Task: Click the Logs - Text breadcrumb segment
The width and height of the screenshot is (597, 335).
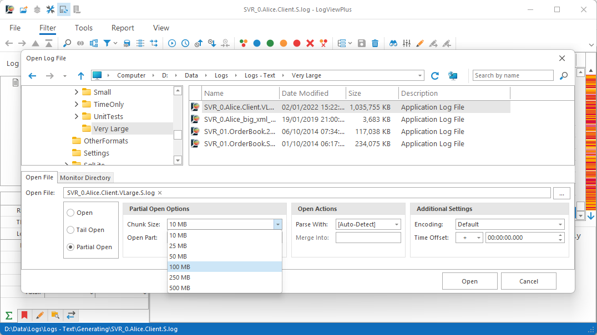Action: click(260, 76)
